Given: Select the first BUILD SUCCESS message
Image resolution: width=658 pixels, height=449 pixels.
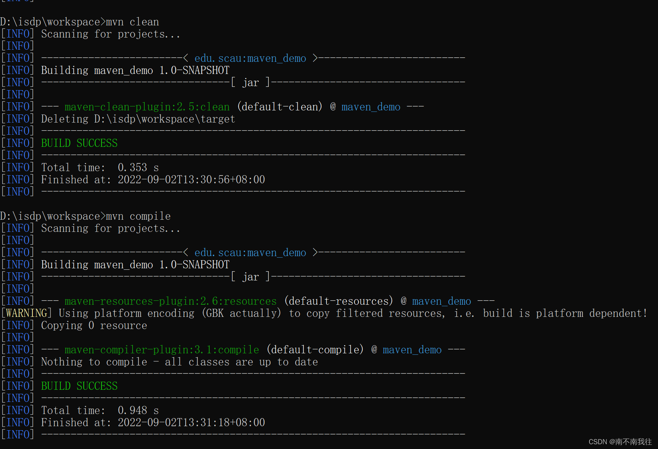Looking at the screenshot, I should point(79,143).
